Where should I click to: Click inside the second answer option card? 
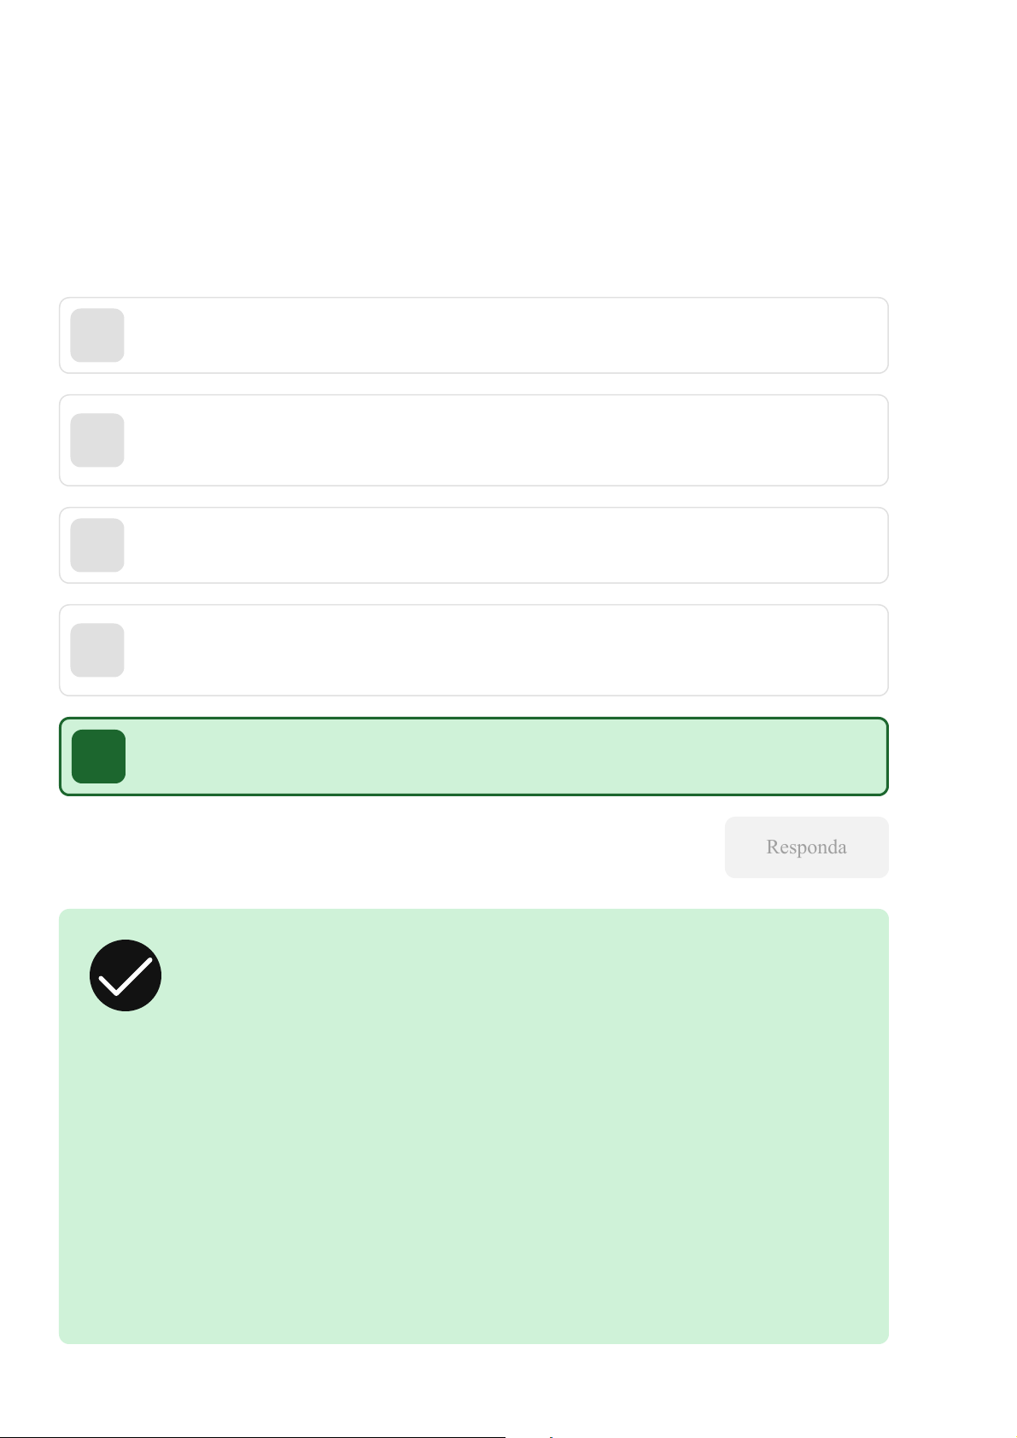(504, 440)
